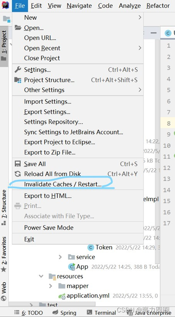Toggle the 1: Project side panel

tap(4, 46)
